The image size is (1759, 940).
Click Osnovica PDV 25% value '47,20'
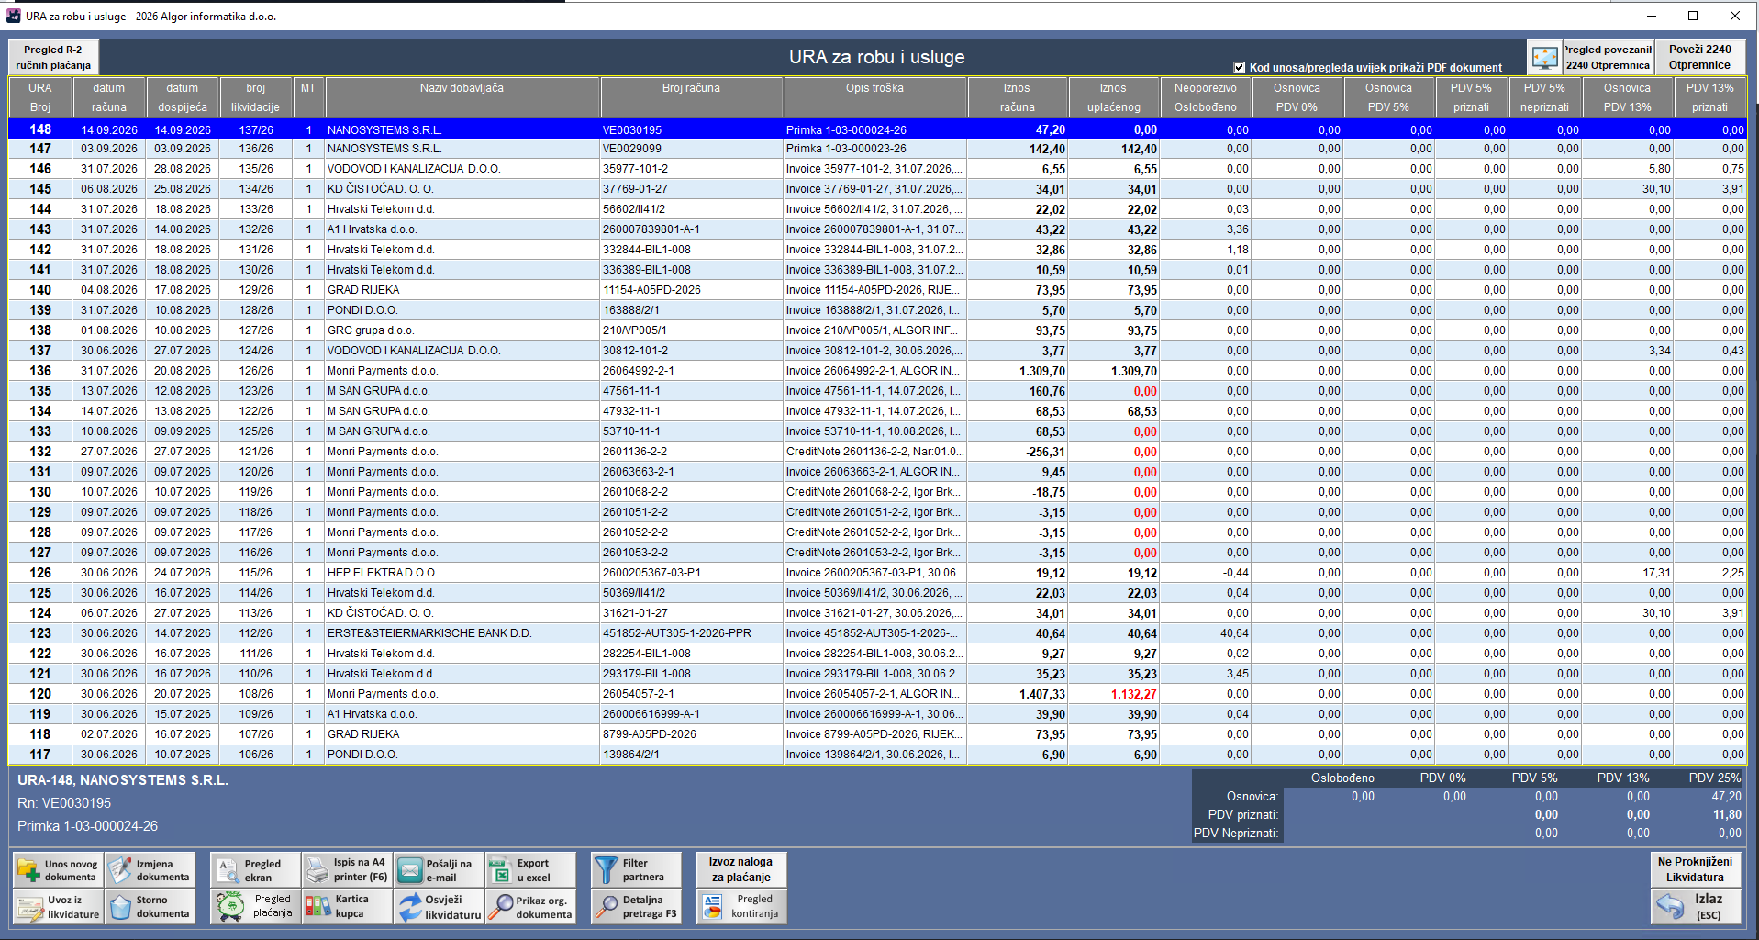point(1726,797)
